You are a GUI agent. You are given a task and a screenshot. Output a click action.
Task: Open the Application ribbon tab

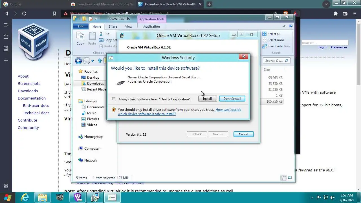[x=151, y=27]
